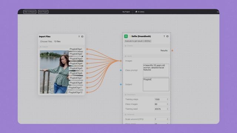Click the AI Library icon in top bar
237x133 pixels.
(136, 12)
